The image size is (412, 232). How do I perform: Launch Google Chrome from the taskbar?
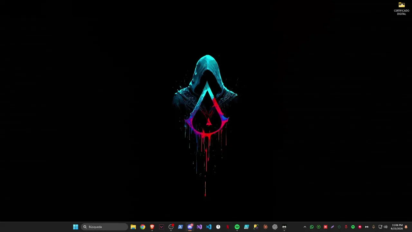coord(143,227)
